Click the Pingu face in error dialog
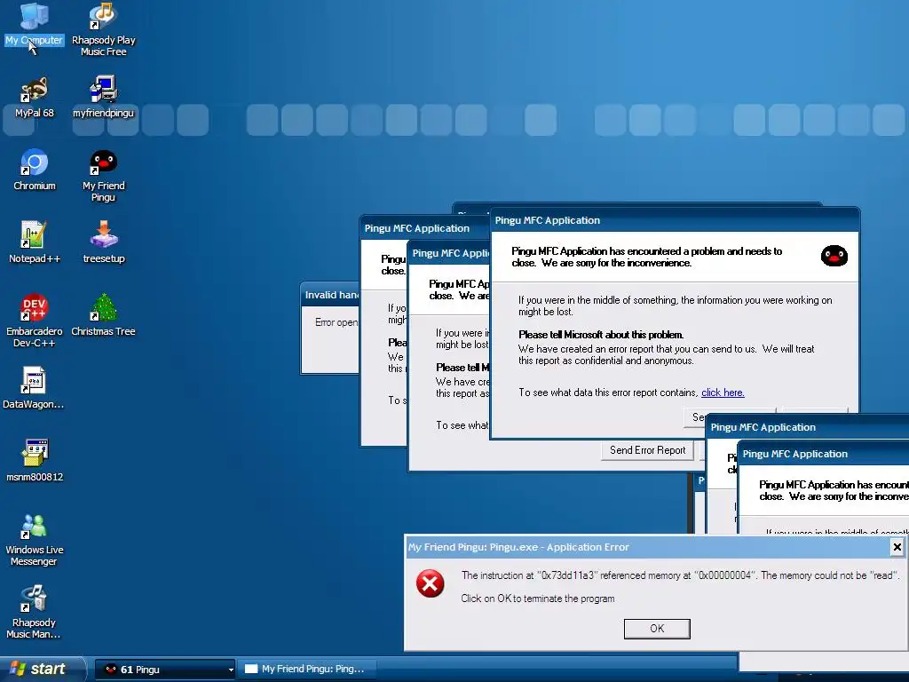Screen dimensions: 909x682 [x=834, y=256]
